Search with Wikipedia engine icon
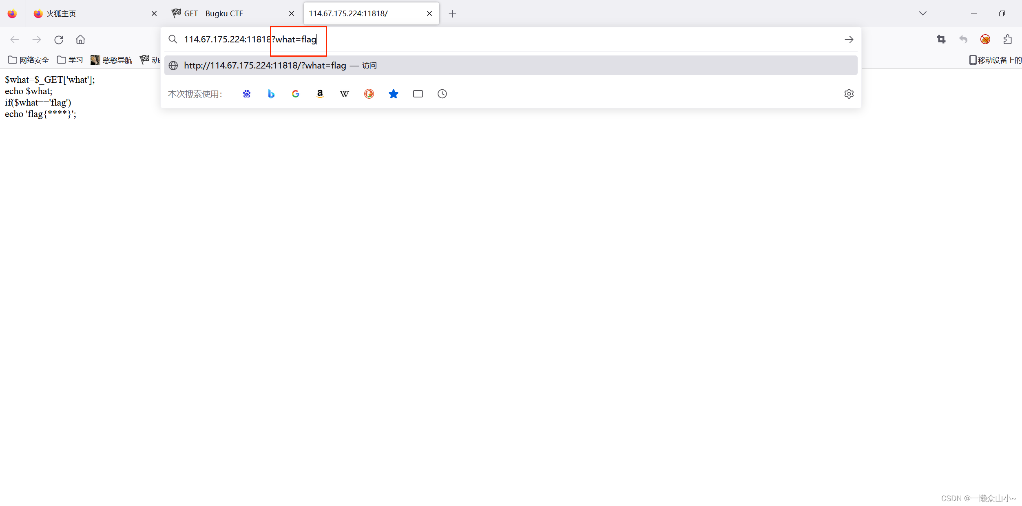Image resolution: width=1022 pixels, height=506 pixels. [x=345, y=94]
